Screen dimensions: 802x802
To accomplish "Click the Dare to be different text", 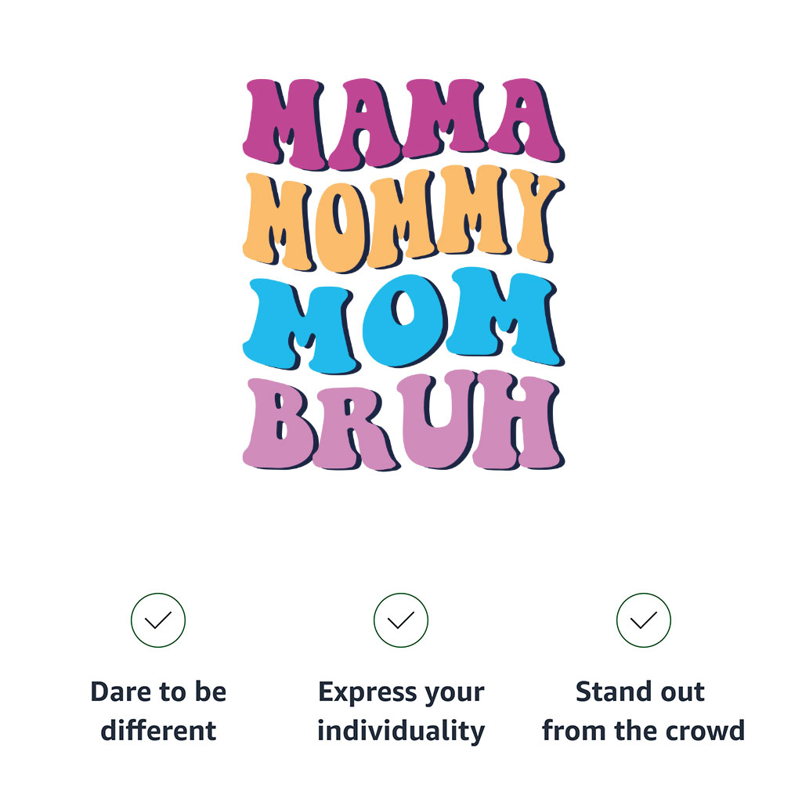I will click(158, 711).
